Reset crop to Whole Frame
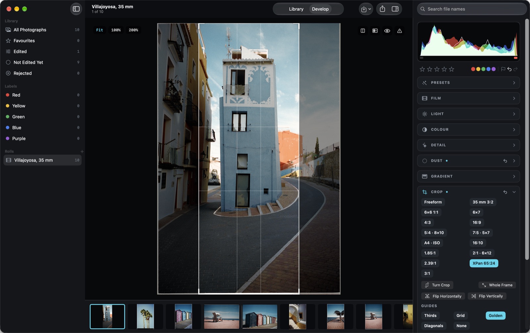 tap(497, 285)
